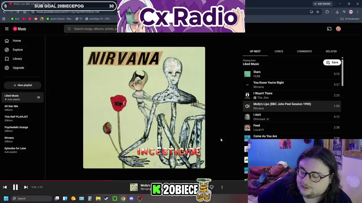Click the speaker icon on Molly's Lips row
Image resolution: width=362 pixels, height=203 pixels.
coord(247,106)
